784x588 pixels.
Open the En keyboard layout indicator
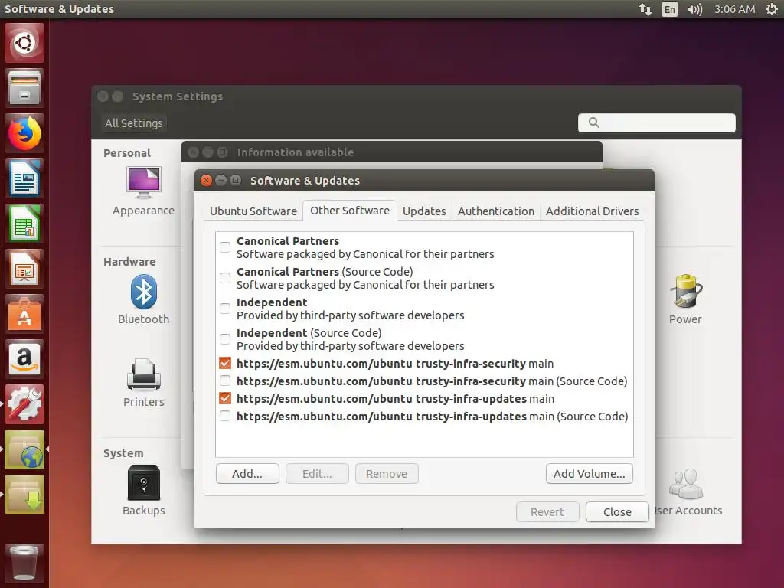pyautogui.click(x=669, y=9)
